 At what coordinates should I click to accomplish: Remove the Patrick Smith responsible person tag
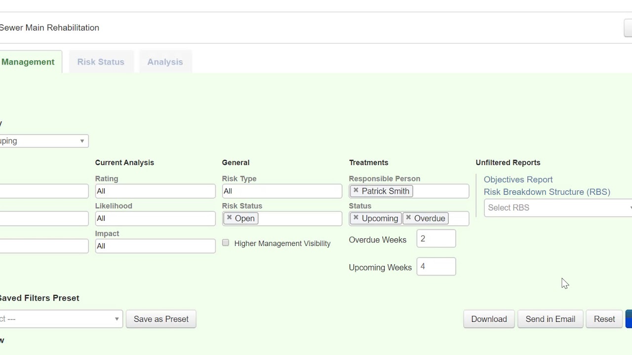pos(356,190)
